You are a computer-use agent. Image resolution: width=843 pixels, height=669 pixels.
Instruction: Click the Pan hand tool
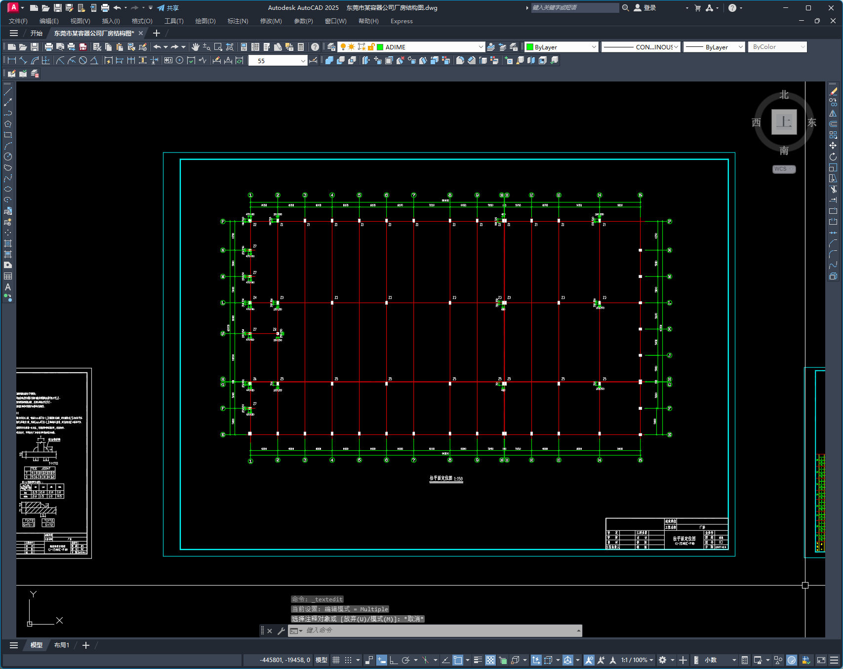tap(196, 47)
